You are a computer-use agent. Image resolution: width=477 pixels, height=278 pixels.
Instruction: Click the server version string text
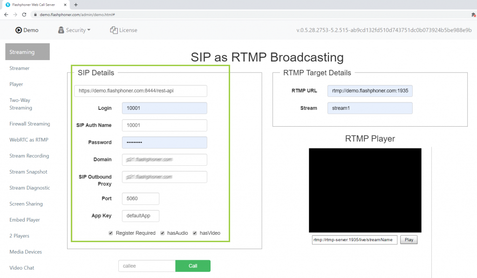[384, 30]
